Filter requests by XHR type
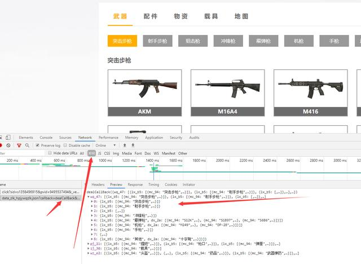 point(91,153)
